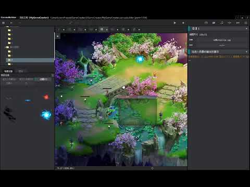Open the window layout icon in top toolbar
250x187 pixels.
coord(206,23)
